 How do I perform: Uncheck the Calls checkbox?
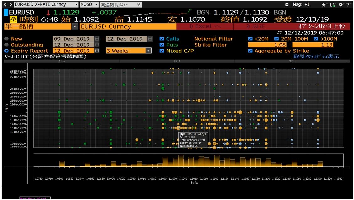coord(162,39)
